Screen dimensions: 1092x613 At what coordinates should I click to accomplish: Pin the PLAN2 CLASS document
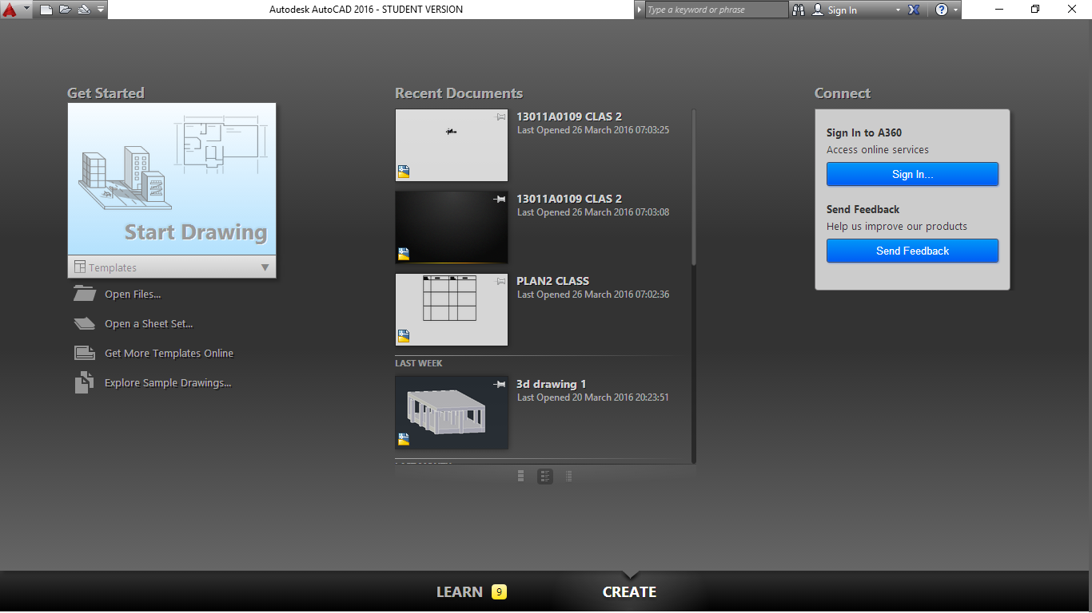point(500,281)
